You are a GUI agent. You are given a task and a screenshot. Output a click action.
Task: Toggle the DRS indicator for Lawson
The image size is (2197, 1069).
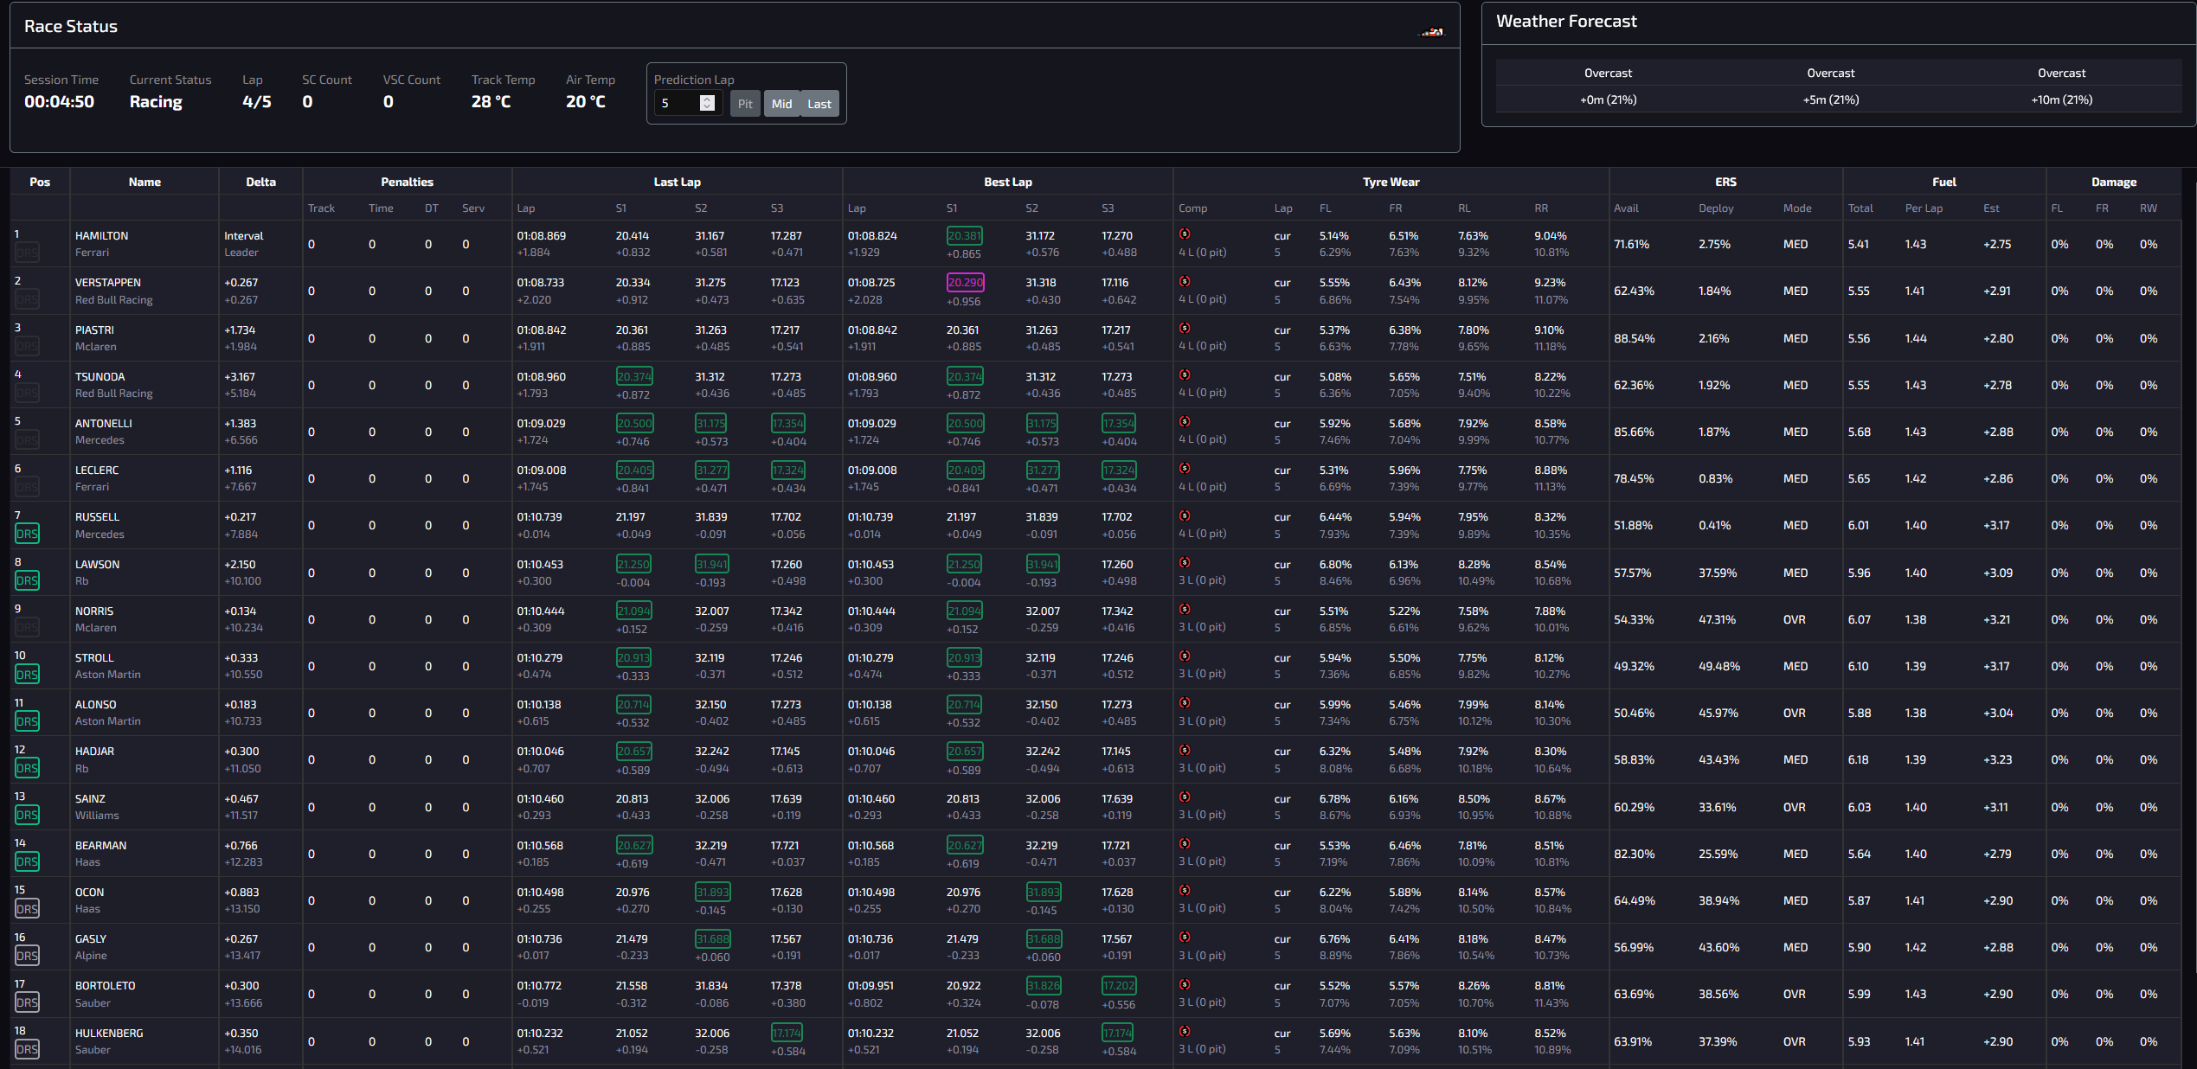tap(27, 580)
